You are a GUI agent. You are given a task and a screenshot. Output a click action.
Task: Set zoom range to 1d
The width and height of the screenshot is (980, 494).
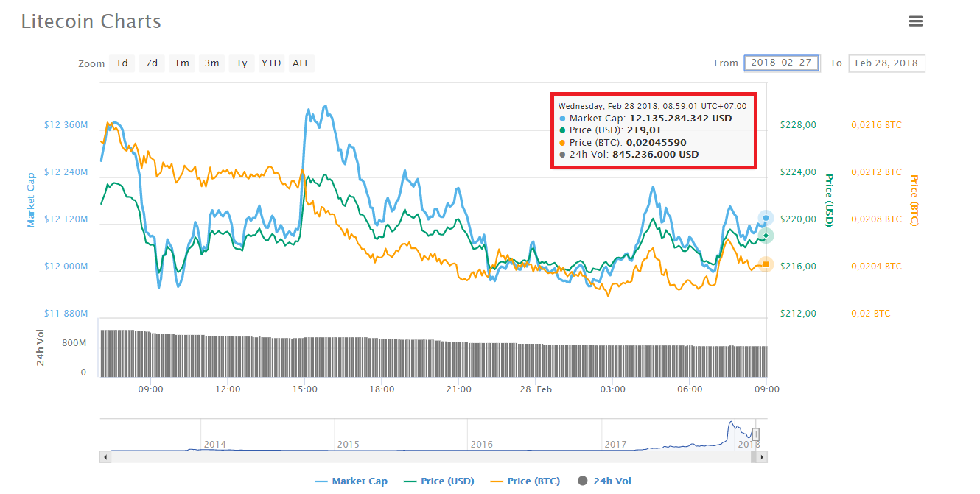click(122, 63)
